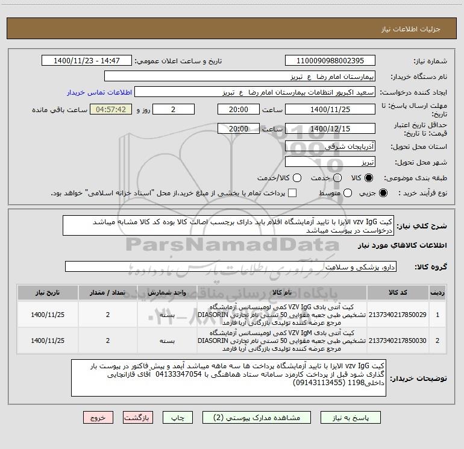Viewport: 464px width, 449px height.
Task: Click the طبقه بندی موضوعی label
Action: coord(415,178)
